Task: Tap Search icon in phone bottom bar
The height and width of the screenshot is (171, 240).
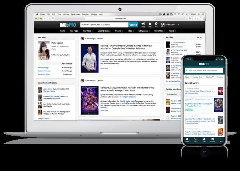Action: click(195, 140)
